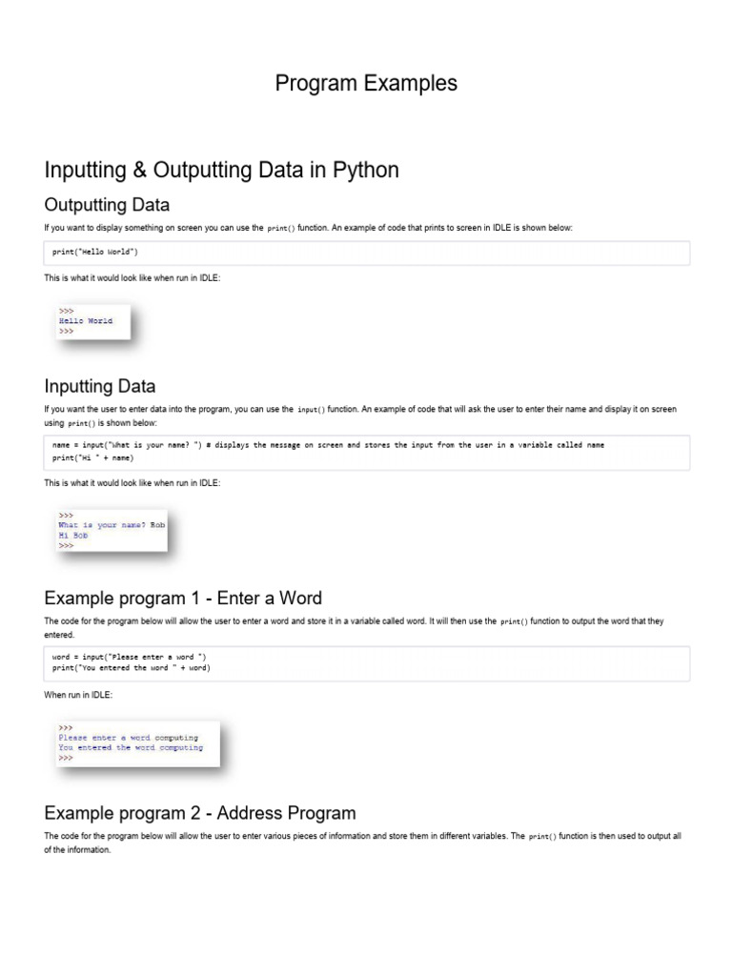Click the Inputting & Outputting Data in Python heading
The width and height of the screenshot is (732, 976).
pyautogui.click(x=221, y=171)
